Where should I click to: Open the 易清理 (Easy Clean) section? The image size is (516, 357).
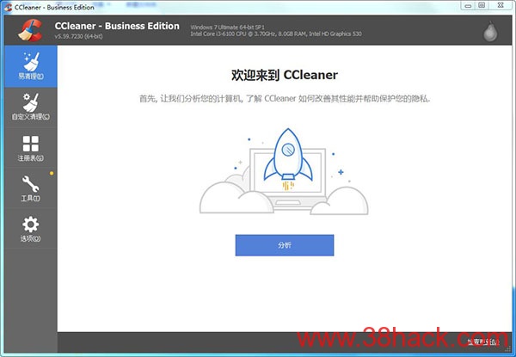click(x=31, y=66)
